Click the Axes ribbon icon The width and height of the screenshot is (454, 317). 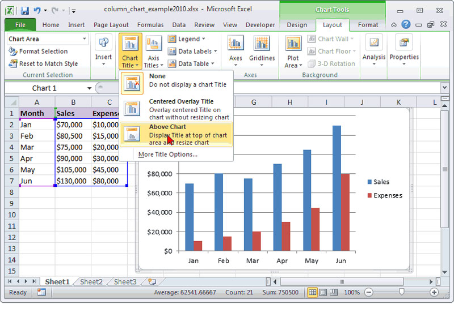click(236, 44)
